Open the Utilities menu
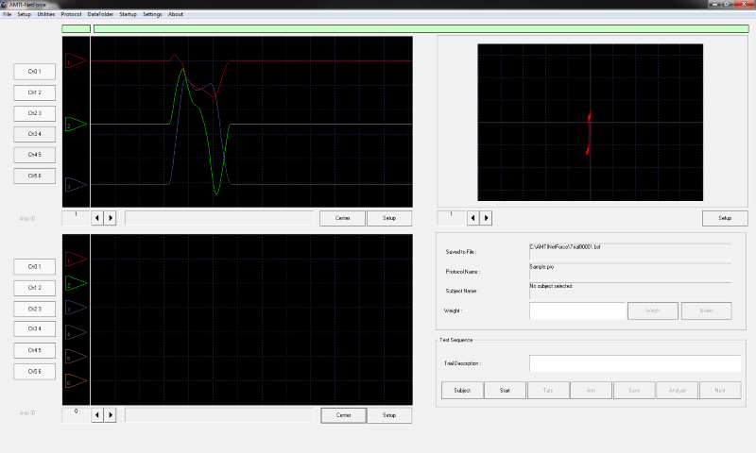Viewport: 756px width, 453px height. (46, 14)
